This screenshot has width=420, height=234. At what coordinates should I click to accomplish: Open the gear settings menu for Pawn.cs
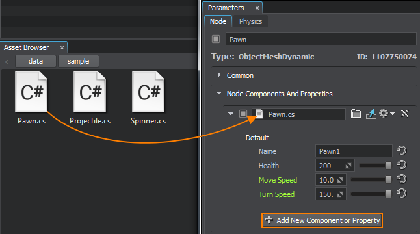pos(387,114)
